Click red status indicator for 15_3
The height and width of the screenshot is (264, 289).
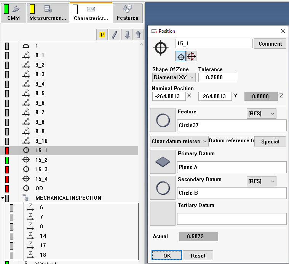[x=7, y=169]
